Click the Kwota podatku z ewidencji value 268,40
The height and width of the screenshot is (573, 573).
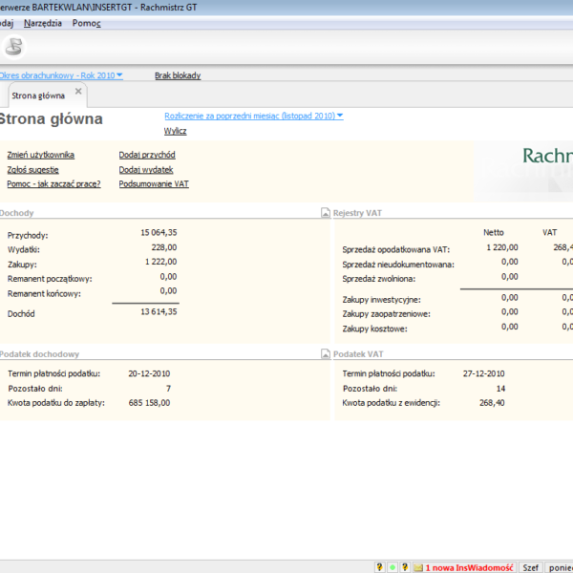[x=492, y=403]
